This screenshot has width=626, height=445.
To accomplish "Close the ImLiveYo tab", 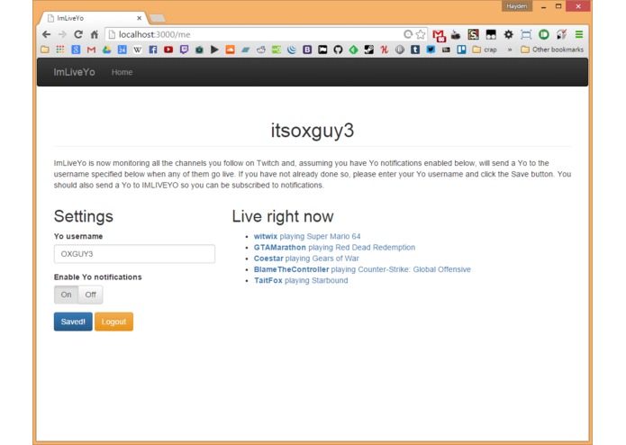I will 139,18.
